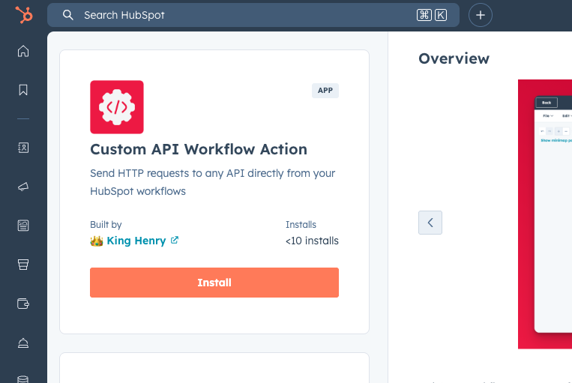Open the Sales sidebar icon
Screen dimensions: 572x383
pos(23,264)
